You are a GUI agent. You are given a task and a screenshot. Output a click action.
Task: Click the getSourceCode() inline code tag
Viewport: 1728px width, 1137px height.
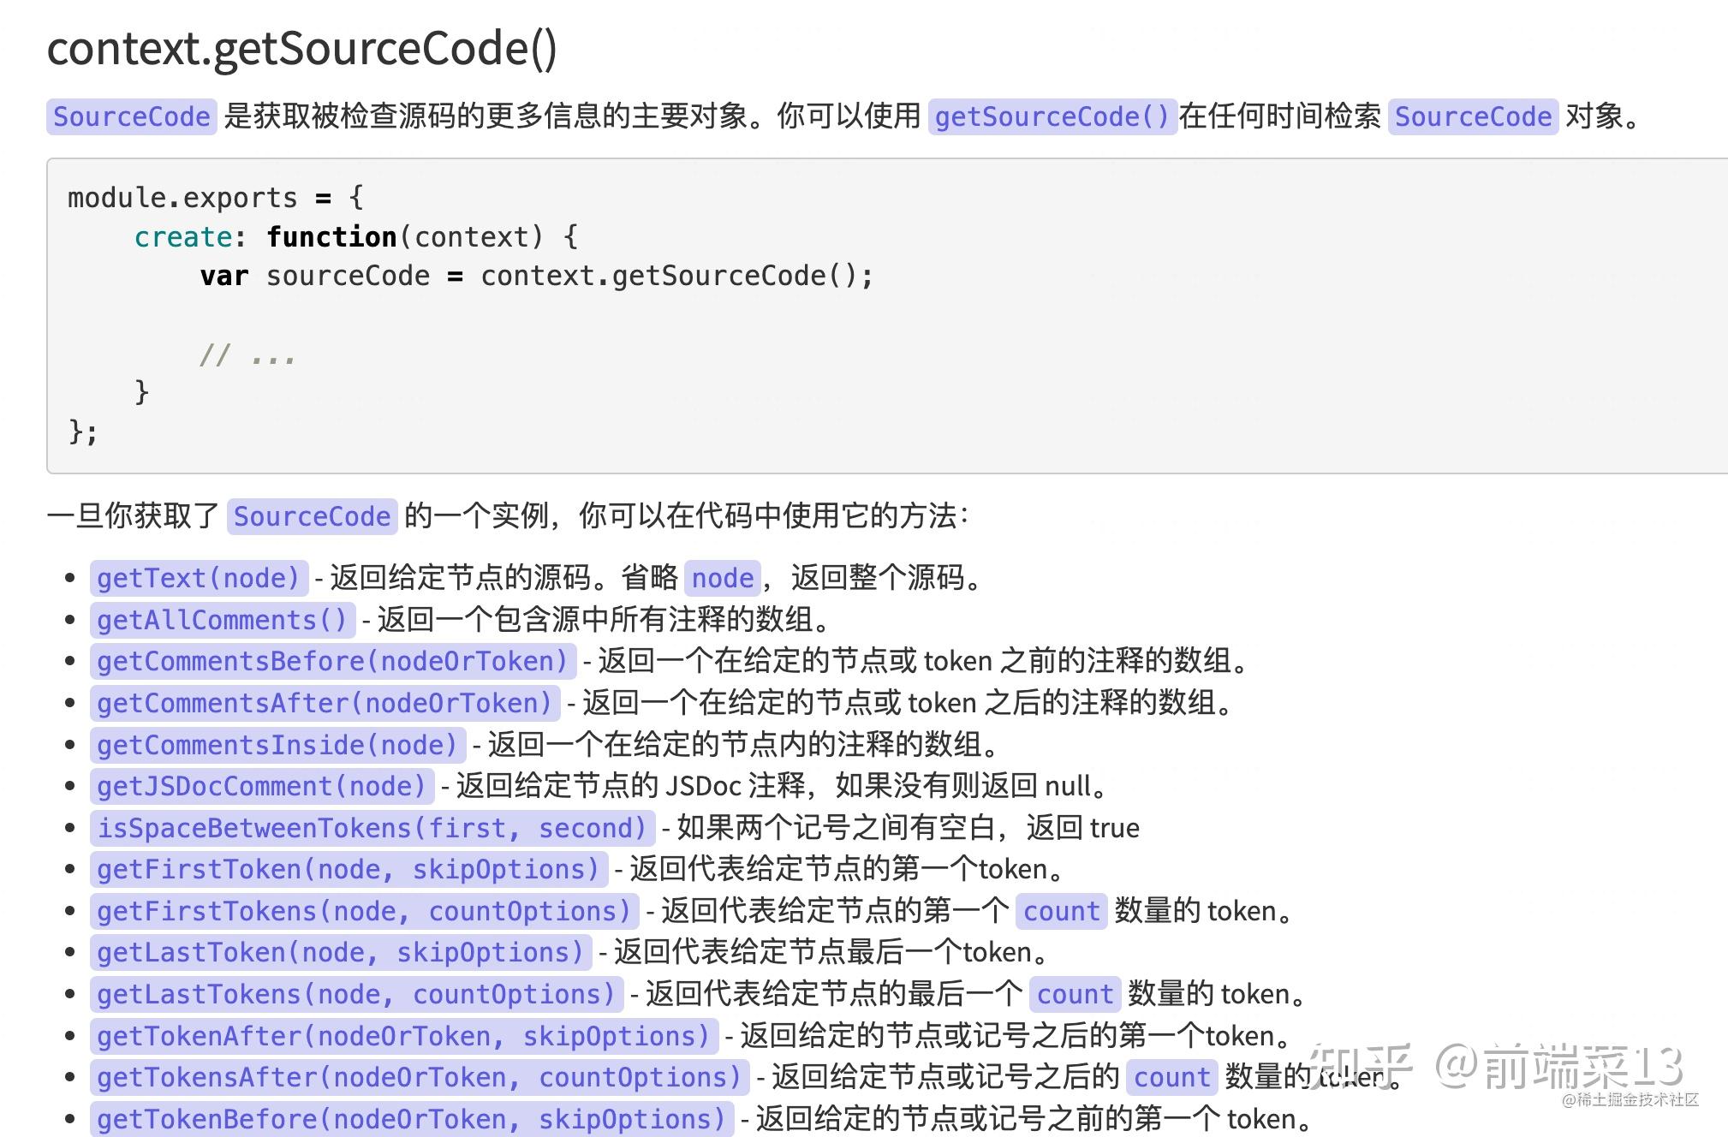(x=1052, y=116)
